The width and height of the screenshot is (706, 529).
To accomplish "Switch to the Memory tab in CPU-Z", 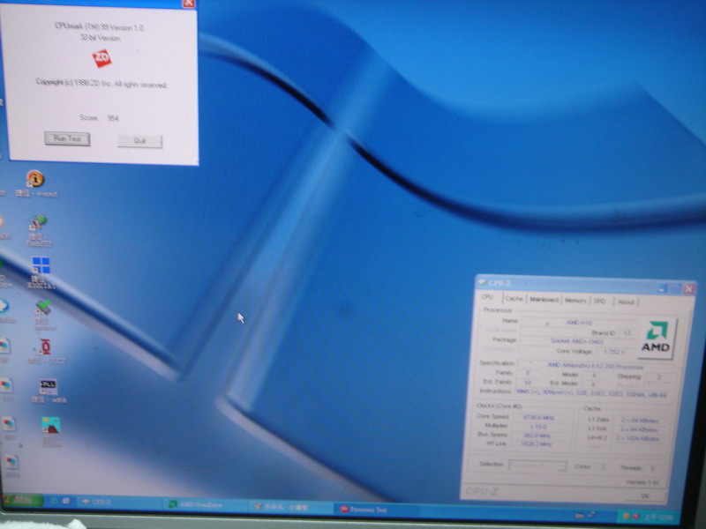I will pyautogui.click(x=575, y=301).
